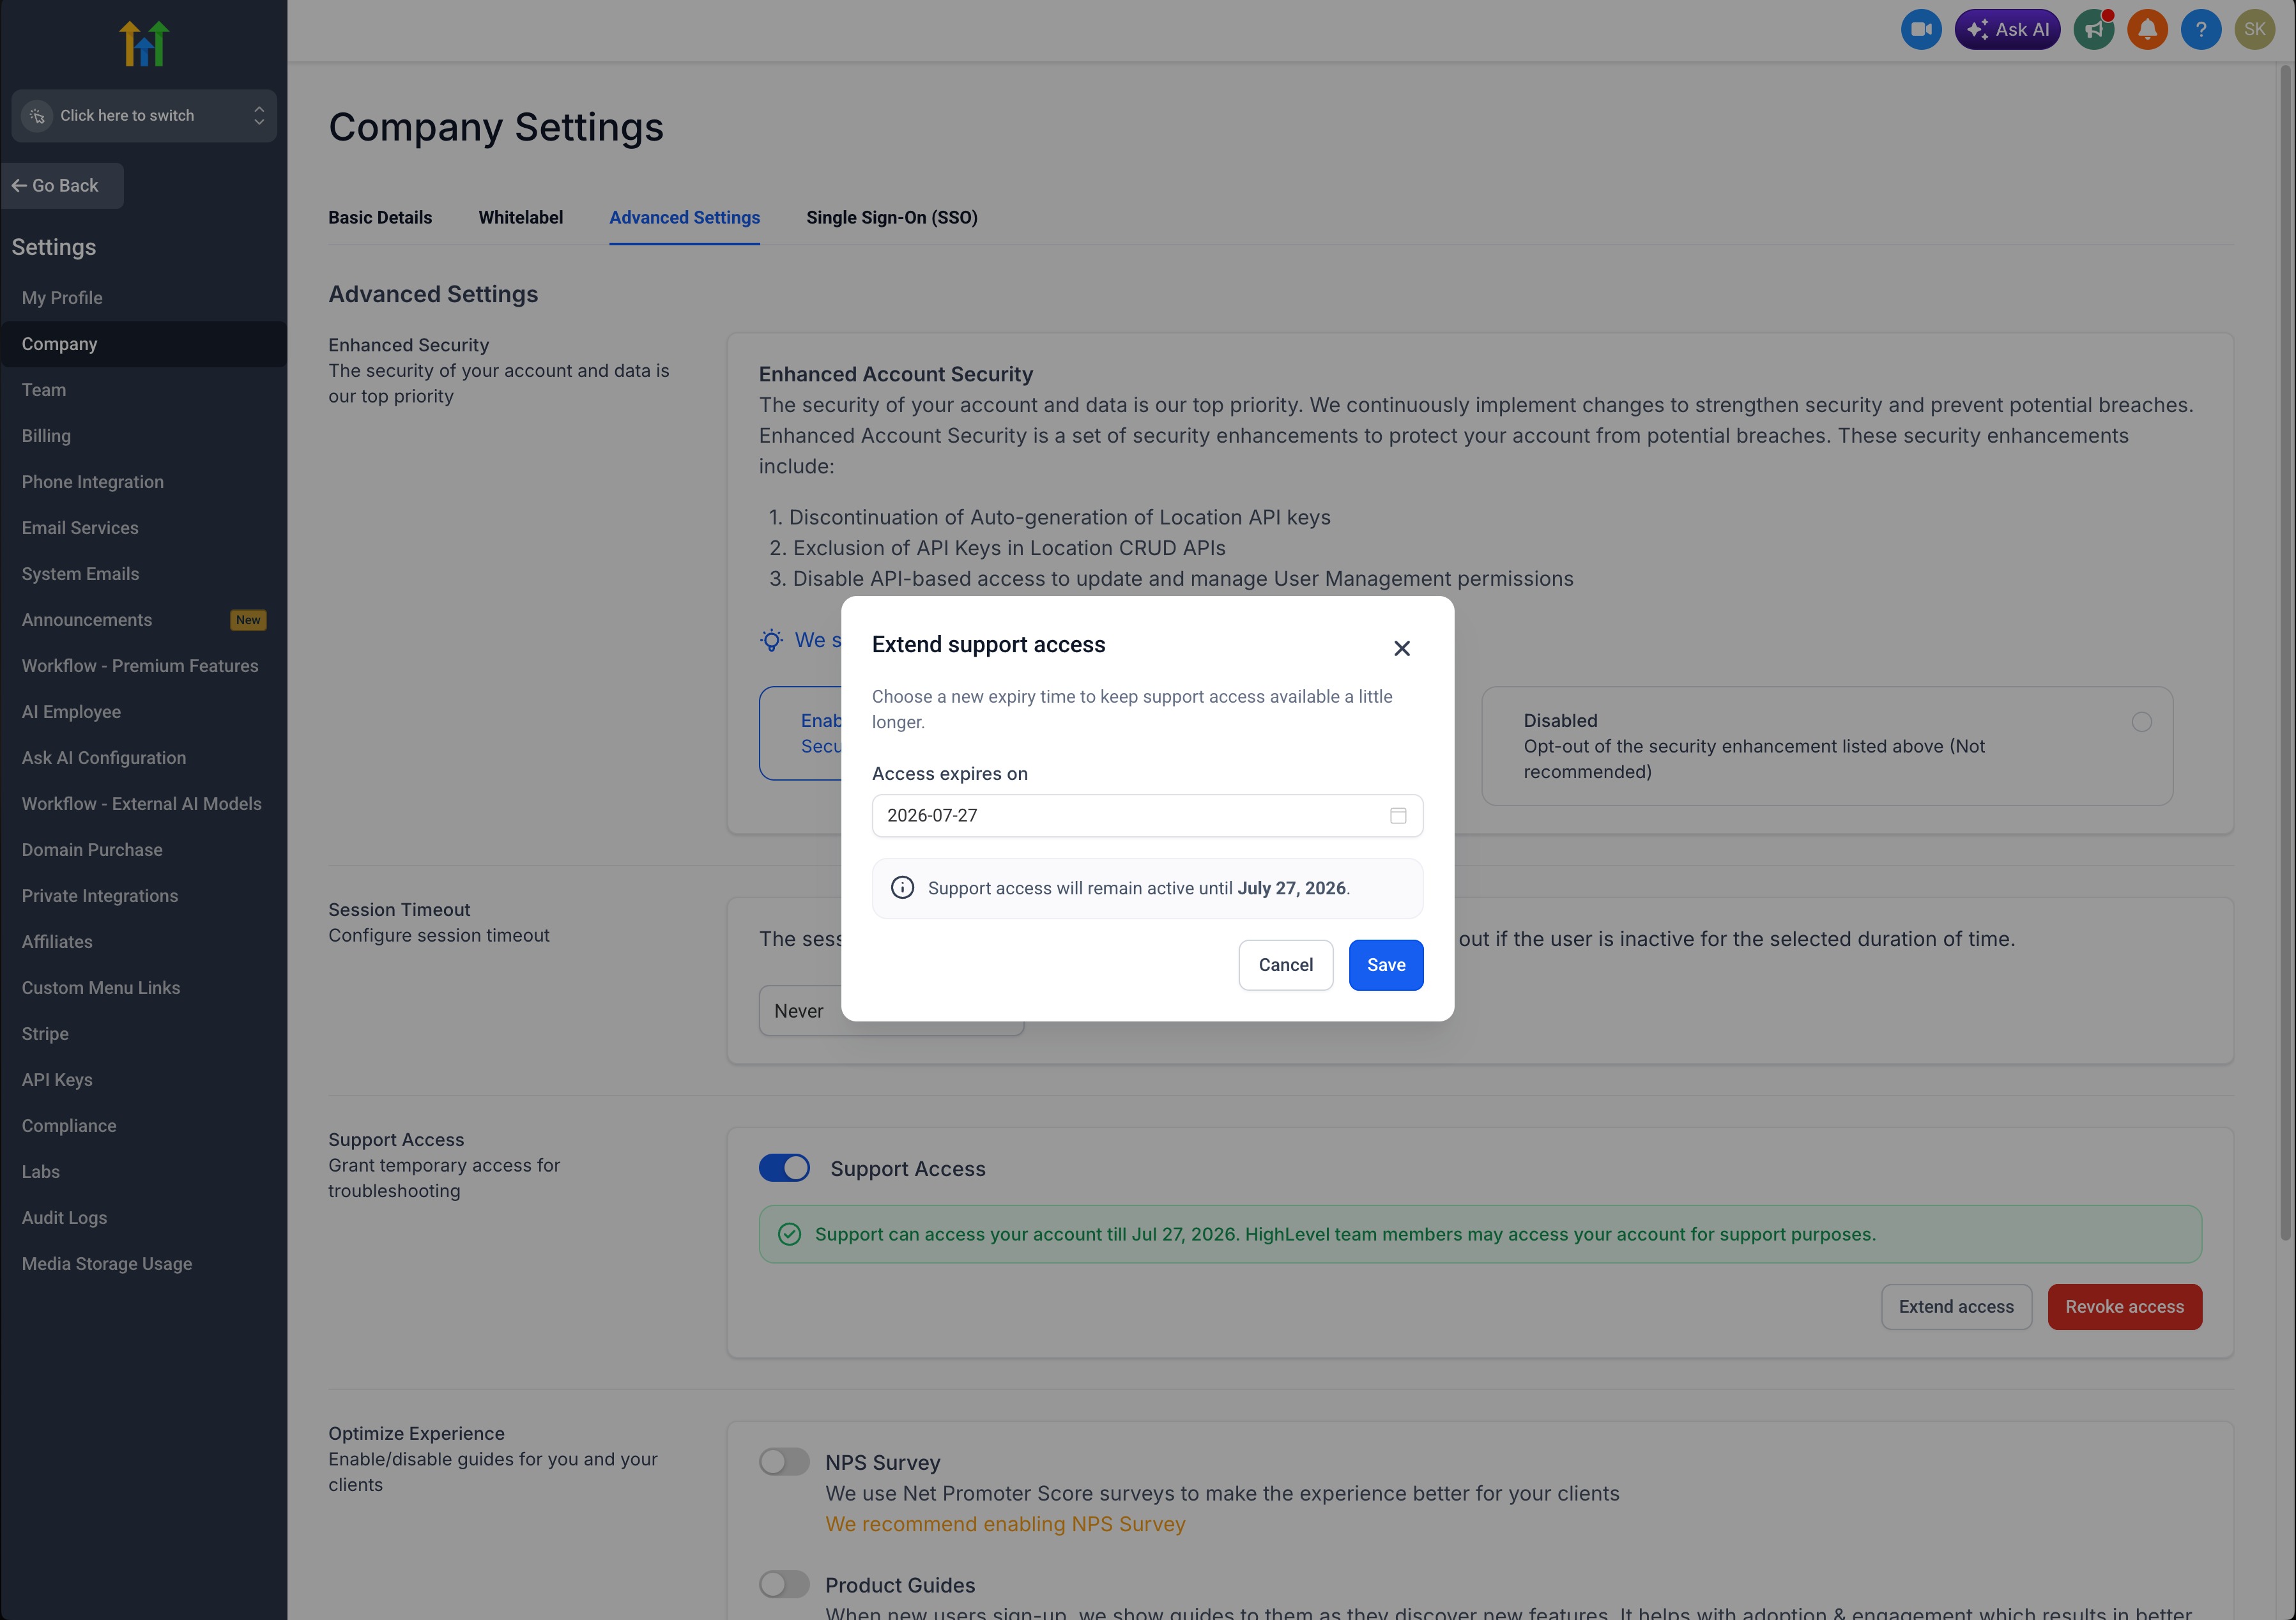
Task: Click Save in the dialog
Action: (1385, 965)
